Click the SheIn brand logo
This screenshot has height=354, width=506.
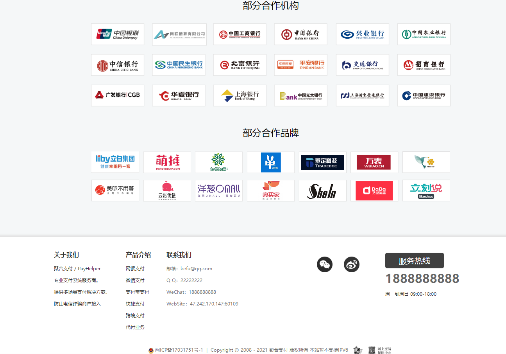click(x=323, y=190)
